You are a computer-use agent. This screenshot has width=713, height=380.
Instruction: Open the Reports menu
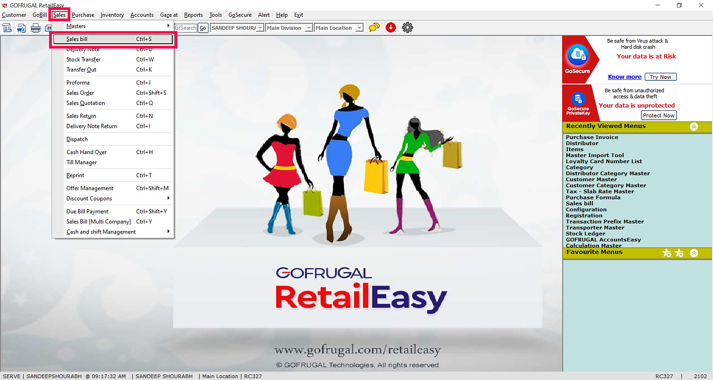point(193,15)
